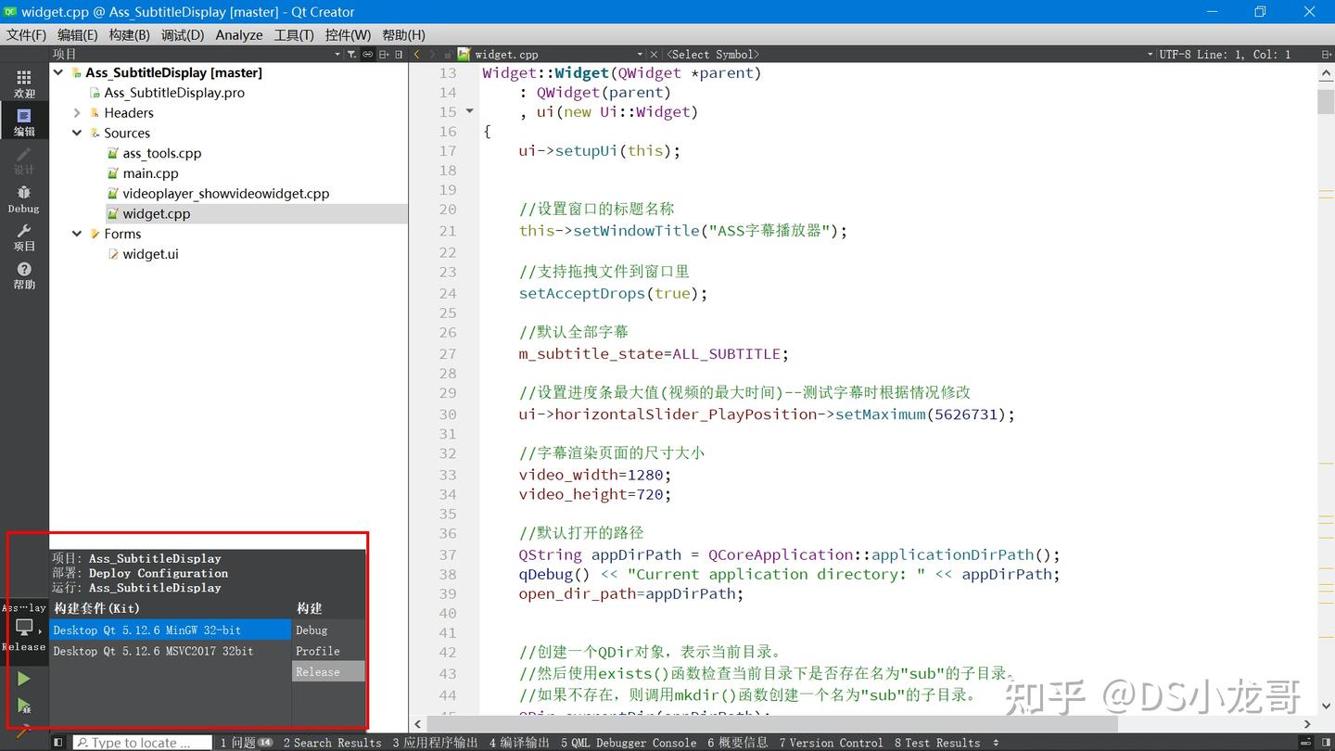Build the project with hammer icon
Image resolution: width=1335 pixels, height=751 pixels.
24,732
